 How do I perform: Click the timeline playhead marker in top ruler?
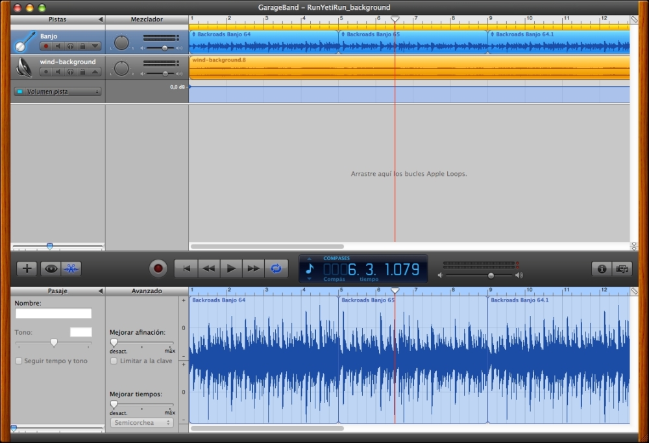395,19
